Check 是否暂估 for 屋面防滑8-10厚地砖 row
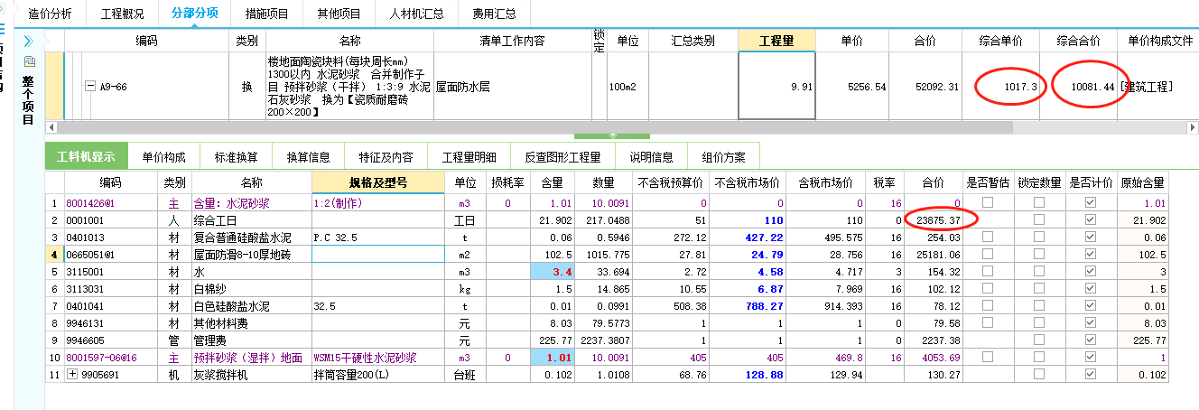This screenshot has width=1199, height=410. [987, 254]
